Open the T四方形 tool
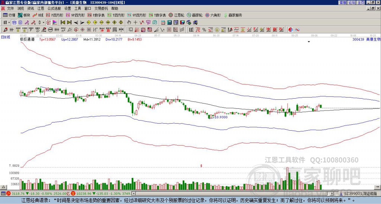This screenshot has height=204, width=381. click(x=116, y=15)
